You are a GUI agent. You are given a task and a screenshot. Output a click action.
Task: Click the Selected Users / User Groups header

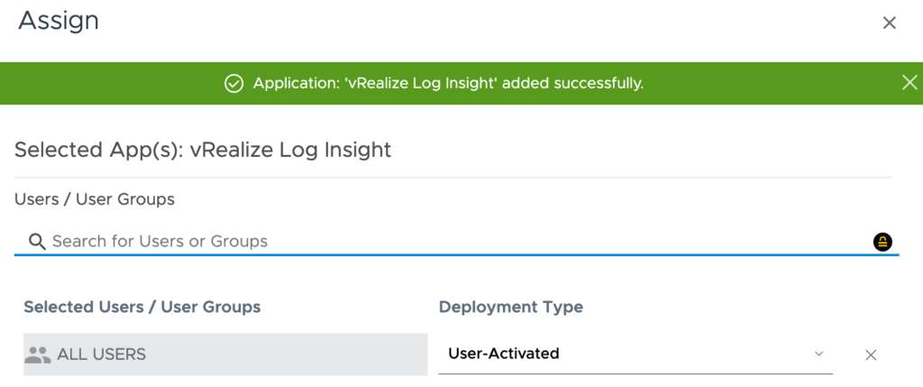click(x=142, y=307)
